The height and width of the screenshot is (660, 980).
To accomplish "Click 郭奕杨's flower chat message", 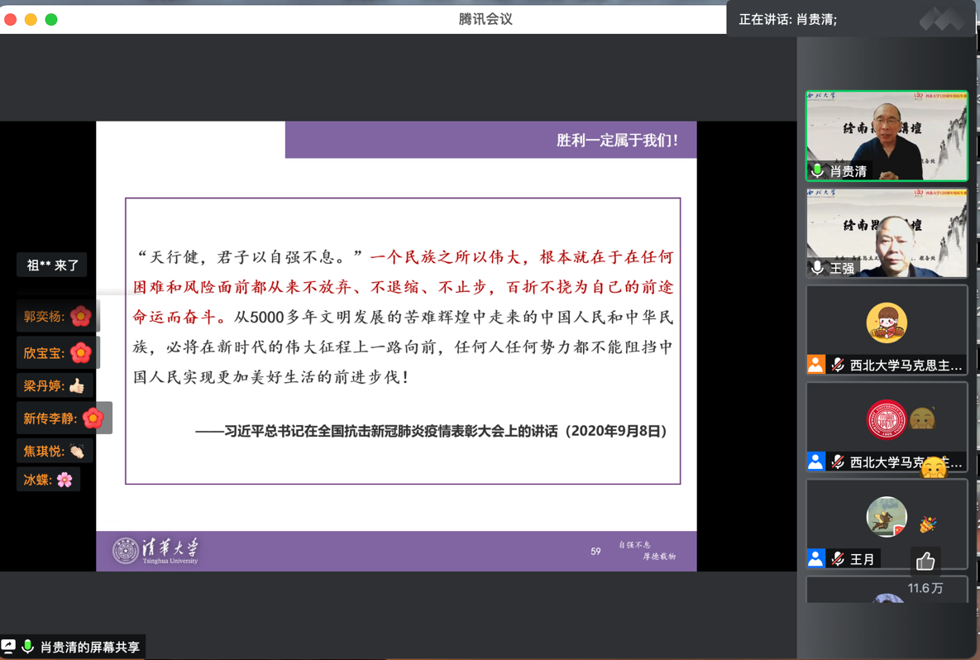I will (x=56, y=317).
